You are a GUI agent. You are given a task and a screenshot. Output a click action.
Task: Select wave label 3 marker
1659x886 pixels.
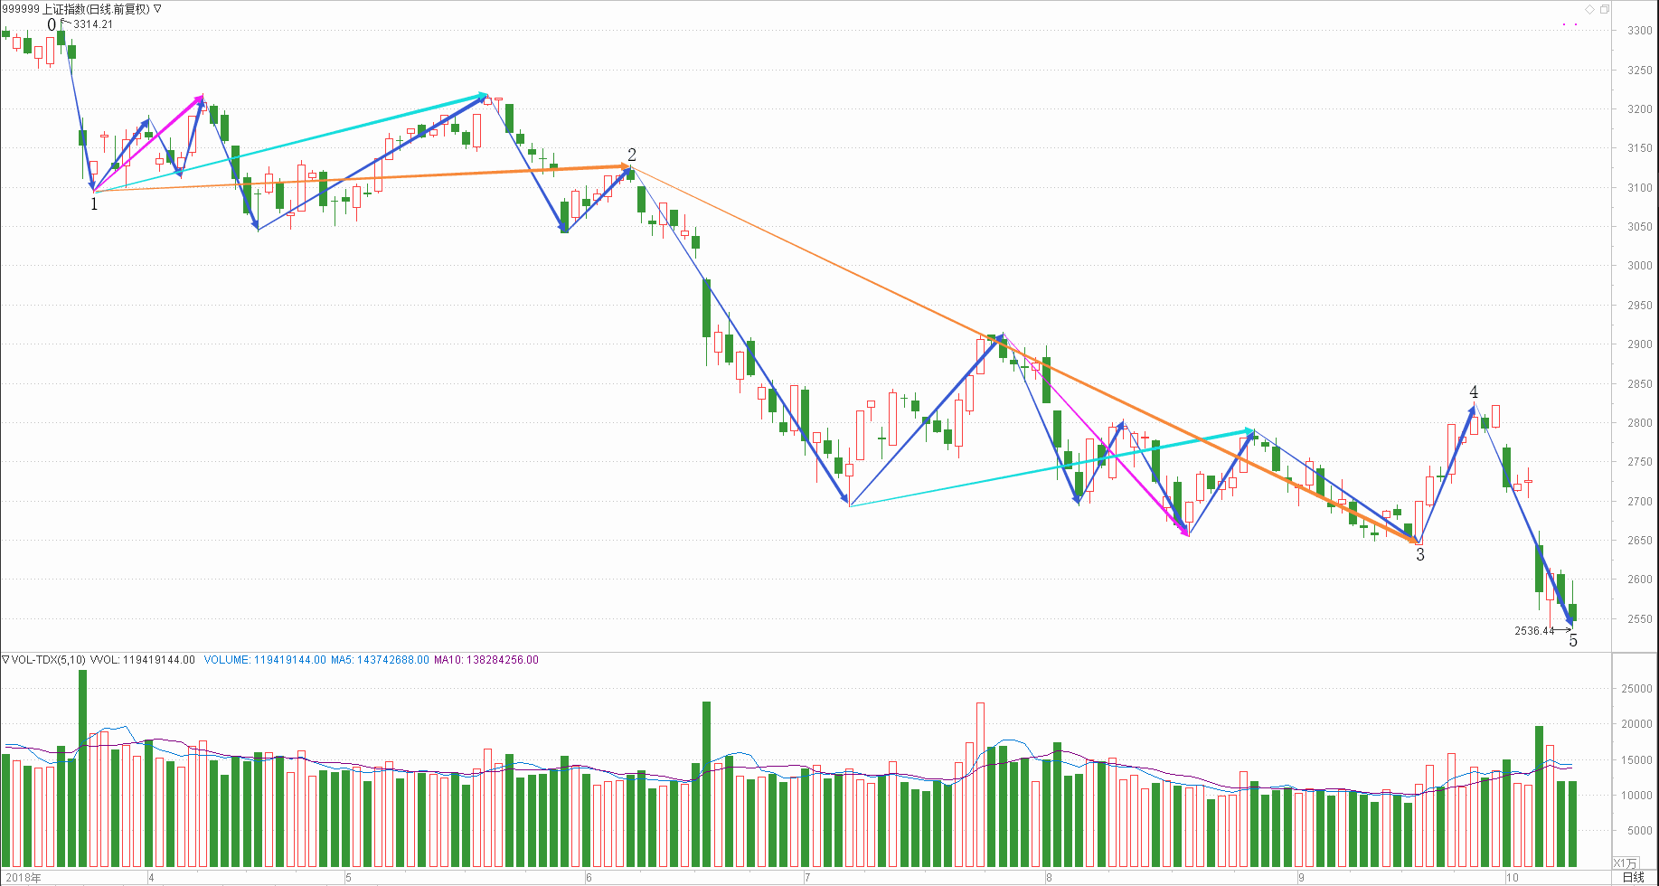pyautogui.click(x=1420, y=555)
